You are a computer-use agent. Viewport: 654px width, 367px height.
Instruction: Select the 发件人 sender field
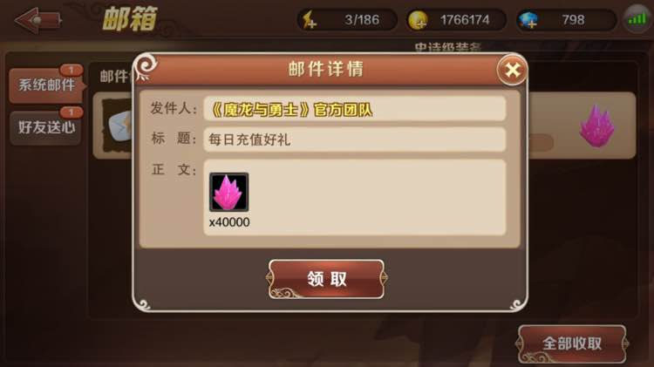point(355,109)
